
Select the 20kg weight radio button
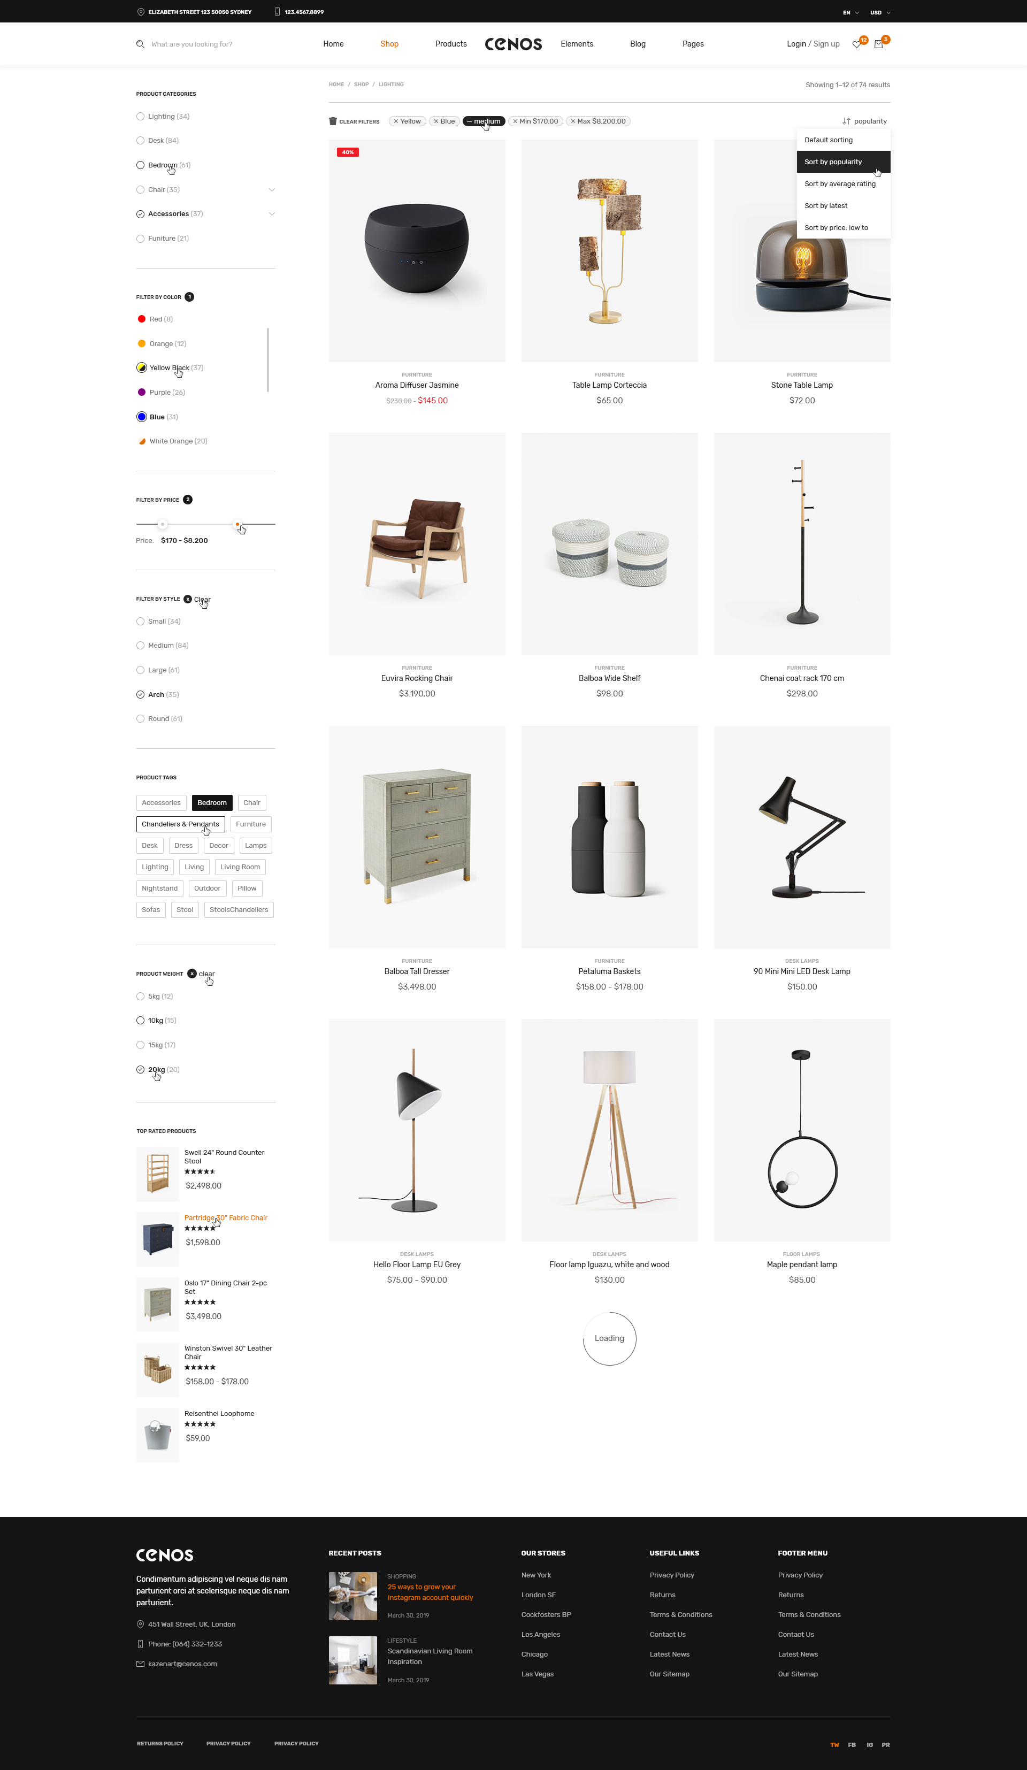[x=141, y=1070]
